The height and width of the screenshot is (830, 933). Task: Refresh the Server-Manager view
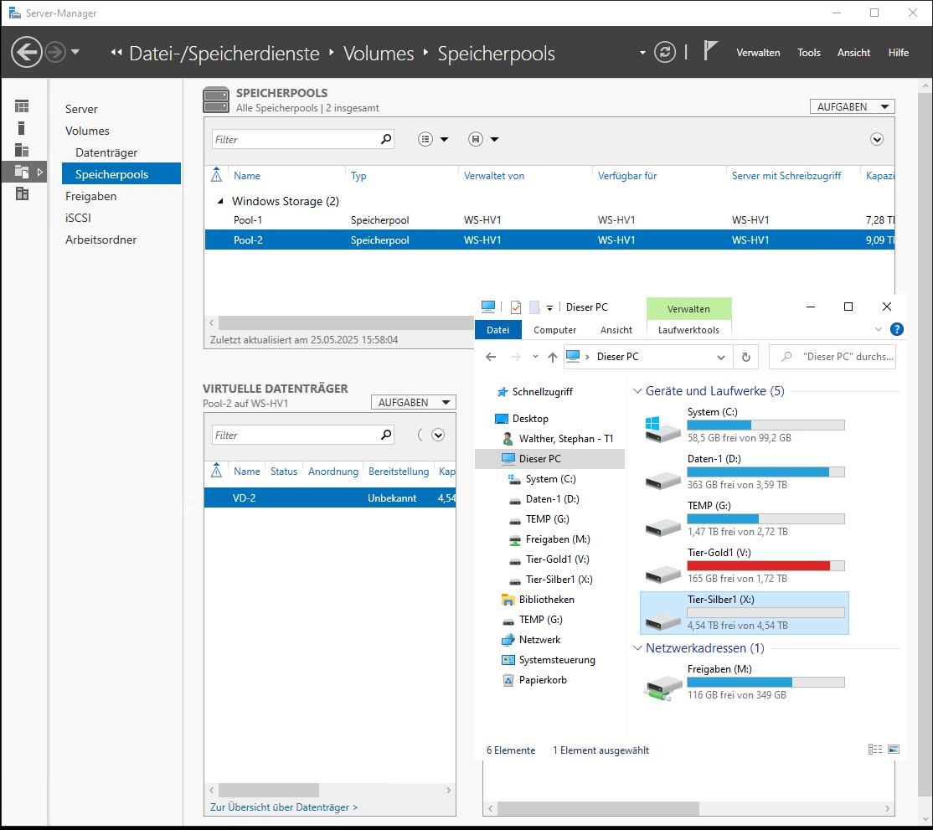point(665,53)
